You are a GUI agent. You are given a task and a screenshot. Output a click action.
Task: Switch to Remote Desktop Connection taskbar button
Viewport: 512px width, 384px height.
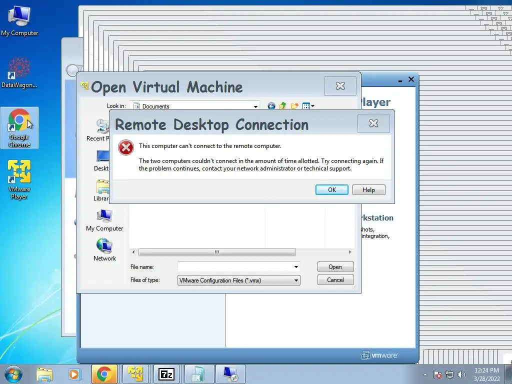[x=230, y=374]
